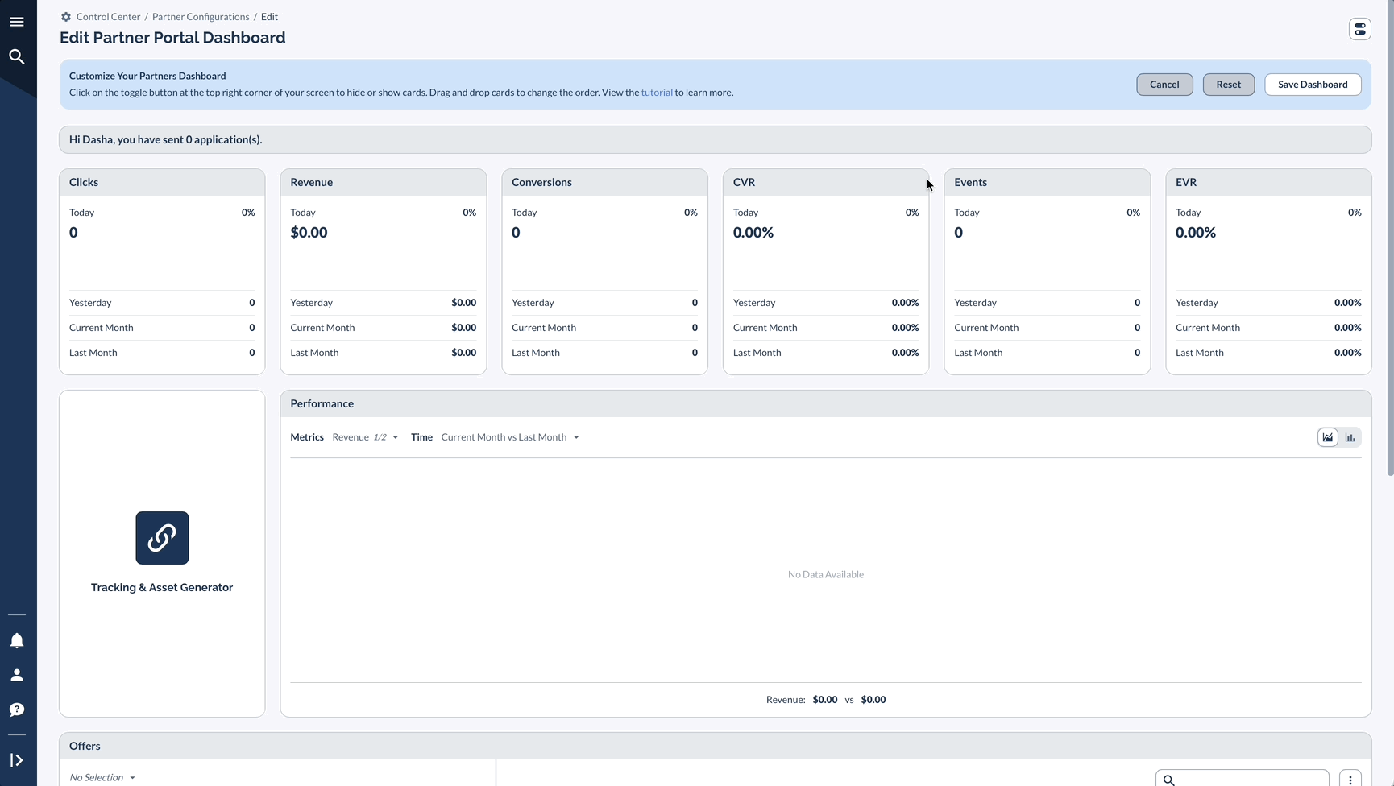Go to Partner Configurations breadcrumb
This screenshot has width=1394, height=786.
[x=201, y=17]
